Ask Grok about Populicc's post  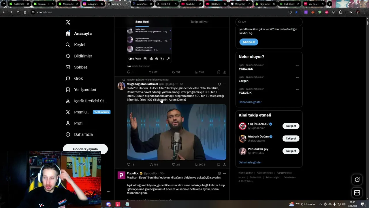point(219,173)
